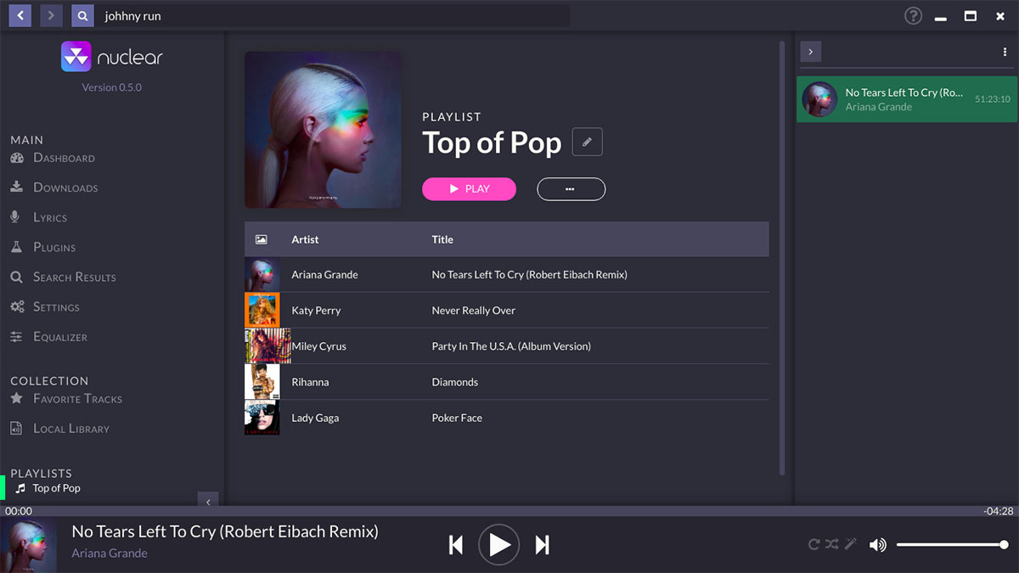This screenshot has height=573, width=1019.
Task: Open the Equalizer page
Action: point(59,337)
